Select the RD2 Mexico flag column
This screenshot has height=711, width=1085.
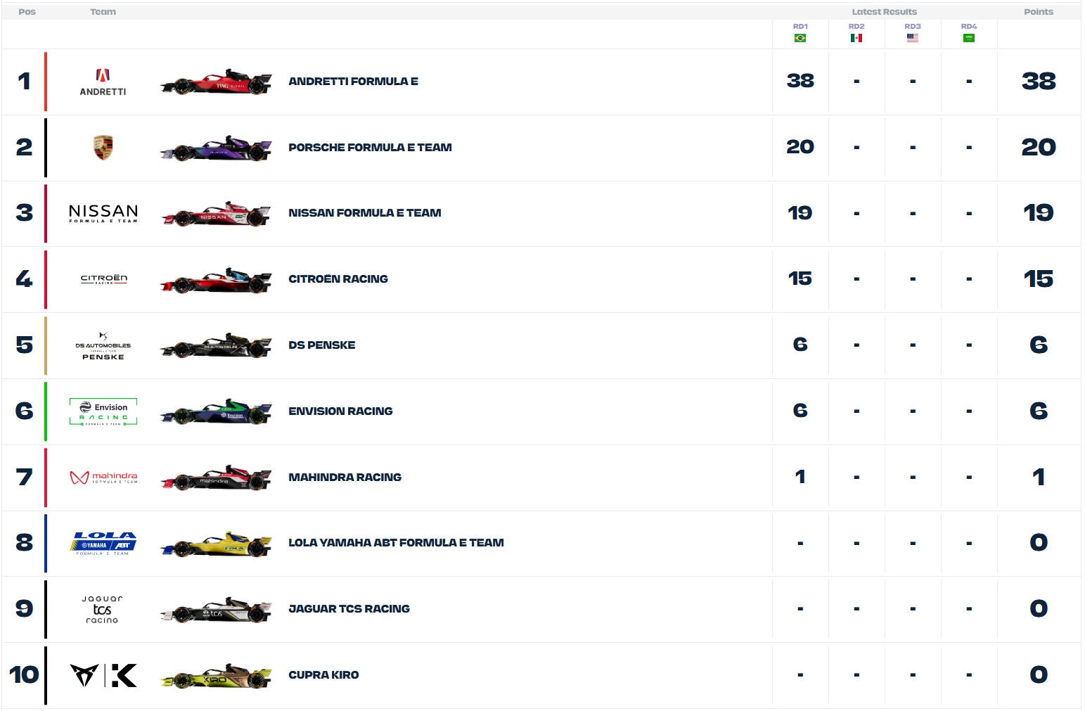click(856, 33)
